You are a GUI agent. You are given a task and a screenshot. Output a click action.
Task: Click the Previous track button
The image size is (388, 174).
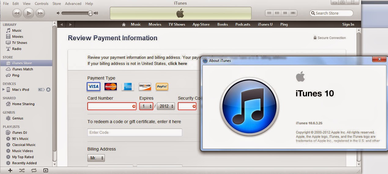pos(17,13)
